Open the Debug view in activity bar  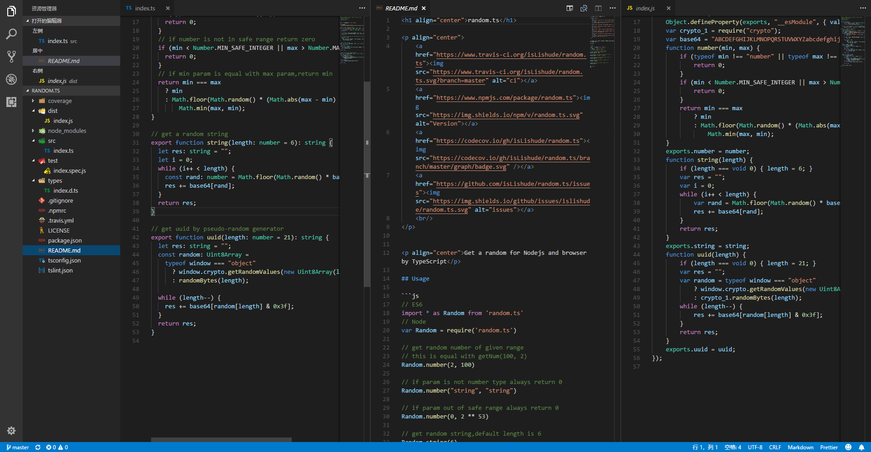[11, 79]
